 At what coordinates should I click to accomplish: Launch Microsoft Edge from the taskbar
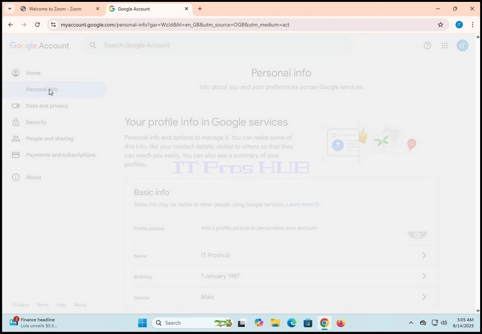(x=292, y=323)
